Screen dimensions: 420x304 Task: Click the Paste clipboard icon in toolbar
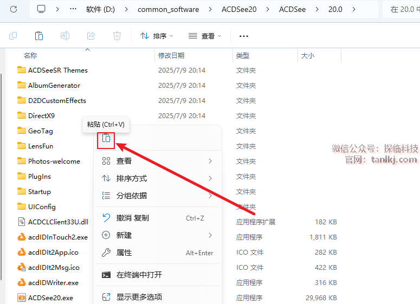[39, 36]
